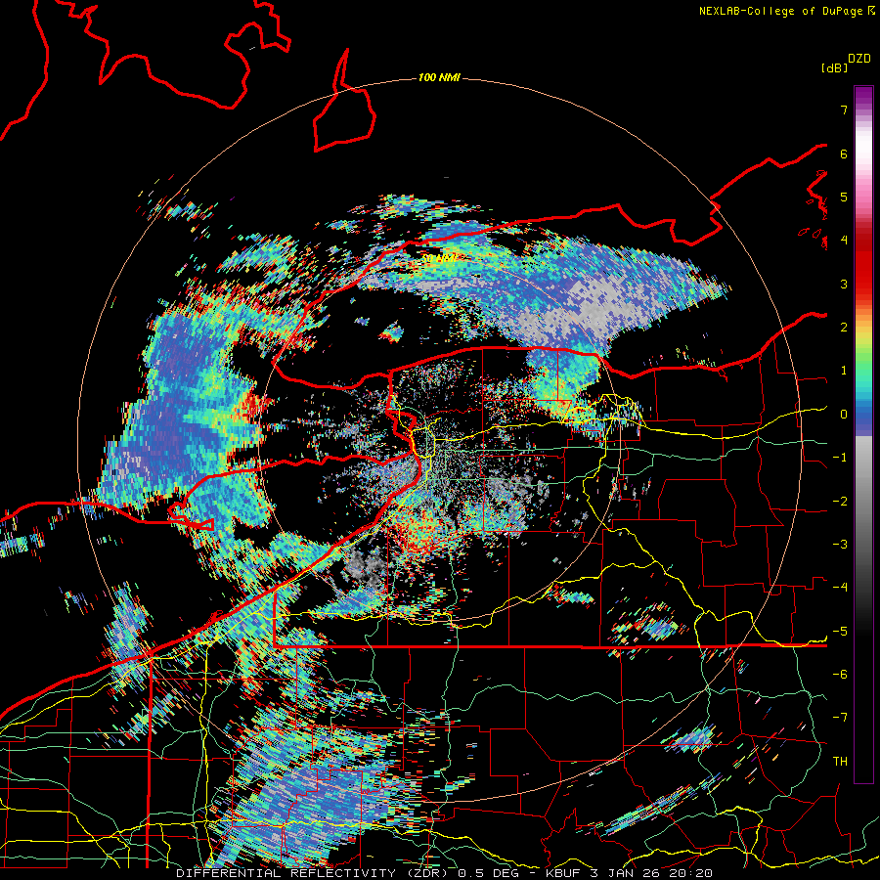Viewport: 880px width, 880px height.
Task: Select the 4 value on the scale
Action: point(844,241)
